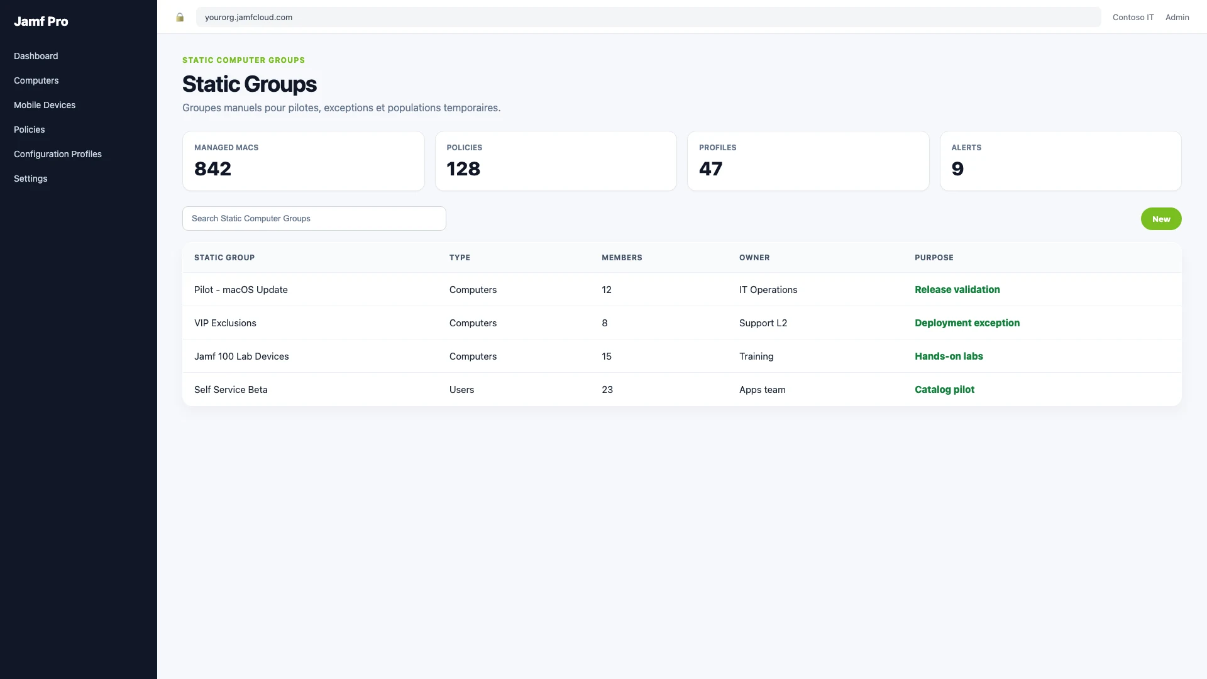This screenshot has width=1207, height=679.
Task: Click the Users type cell
Action: point(461,389)
